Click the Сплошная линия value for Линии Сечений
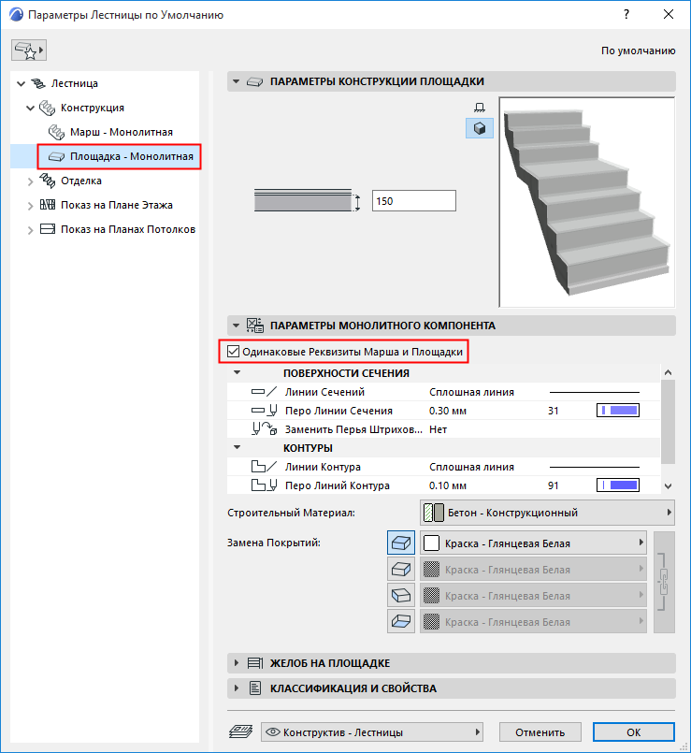 471,392
